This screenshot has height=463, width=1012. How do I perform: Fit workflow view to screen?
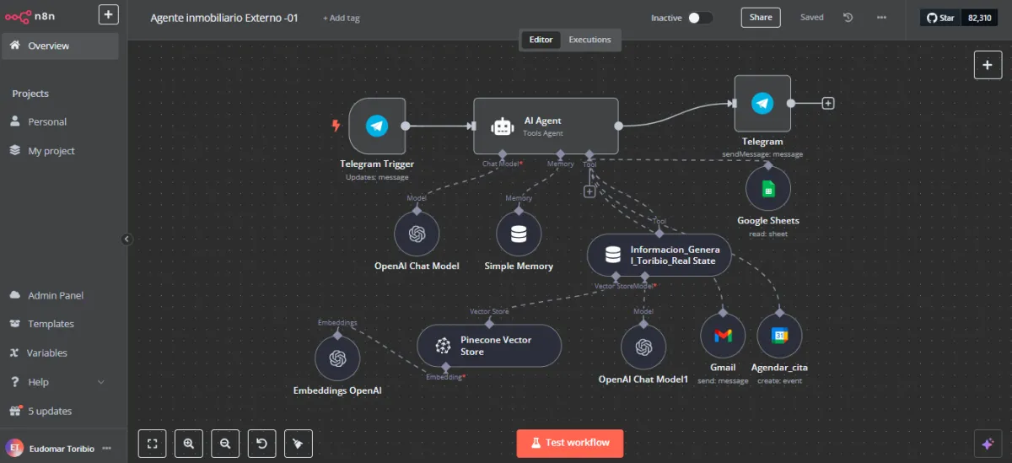click(x=152, y=443)
